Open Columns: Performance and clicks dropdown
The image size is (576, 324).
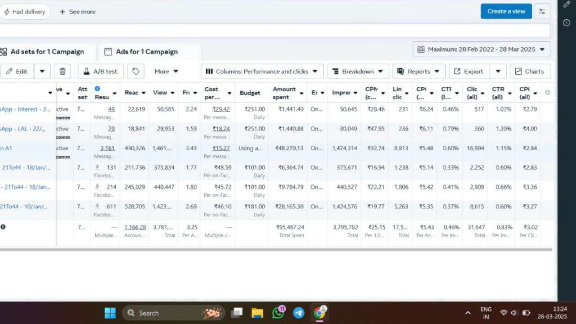pyautogui.click(x=262, y=71)
